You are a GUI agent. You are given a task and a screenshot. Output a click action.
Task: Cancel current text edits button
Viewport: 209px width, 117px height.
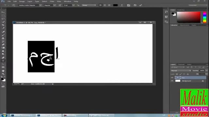pos(135,5)
